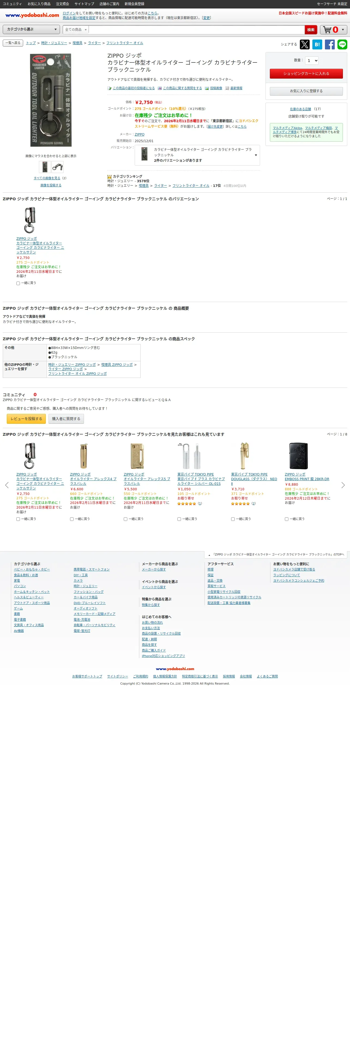
Task: Click the ログイン link
Action: click(69, 13)
